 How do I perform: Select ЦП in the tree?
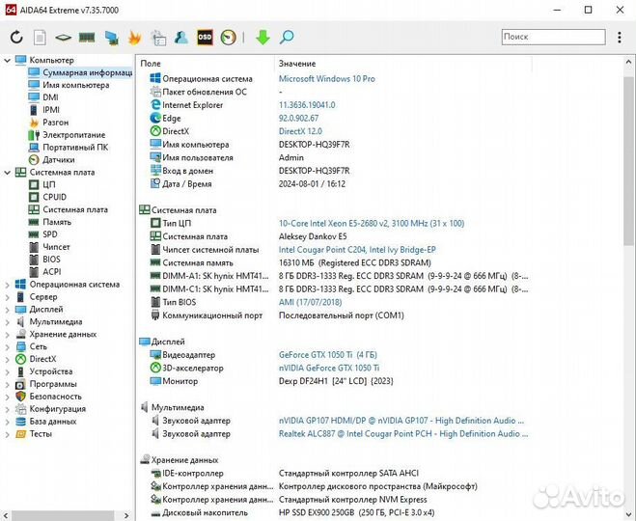[48, 184]
